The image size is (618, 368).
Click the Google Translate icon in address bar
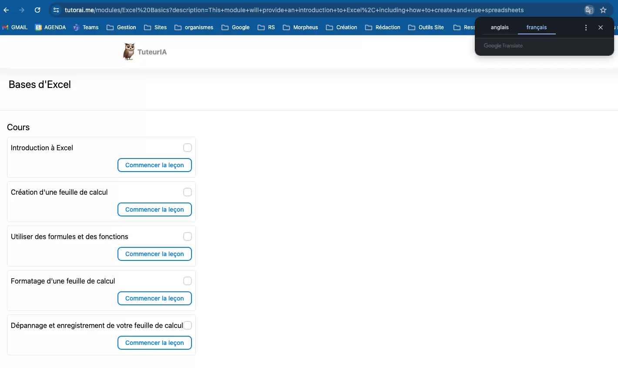(589, 10)
